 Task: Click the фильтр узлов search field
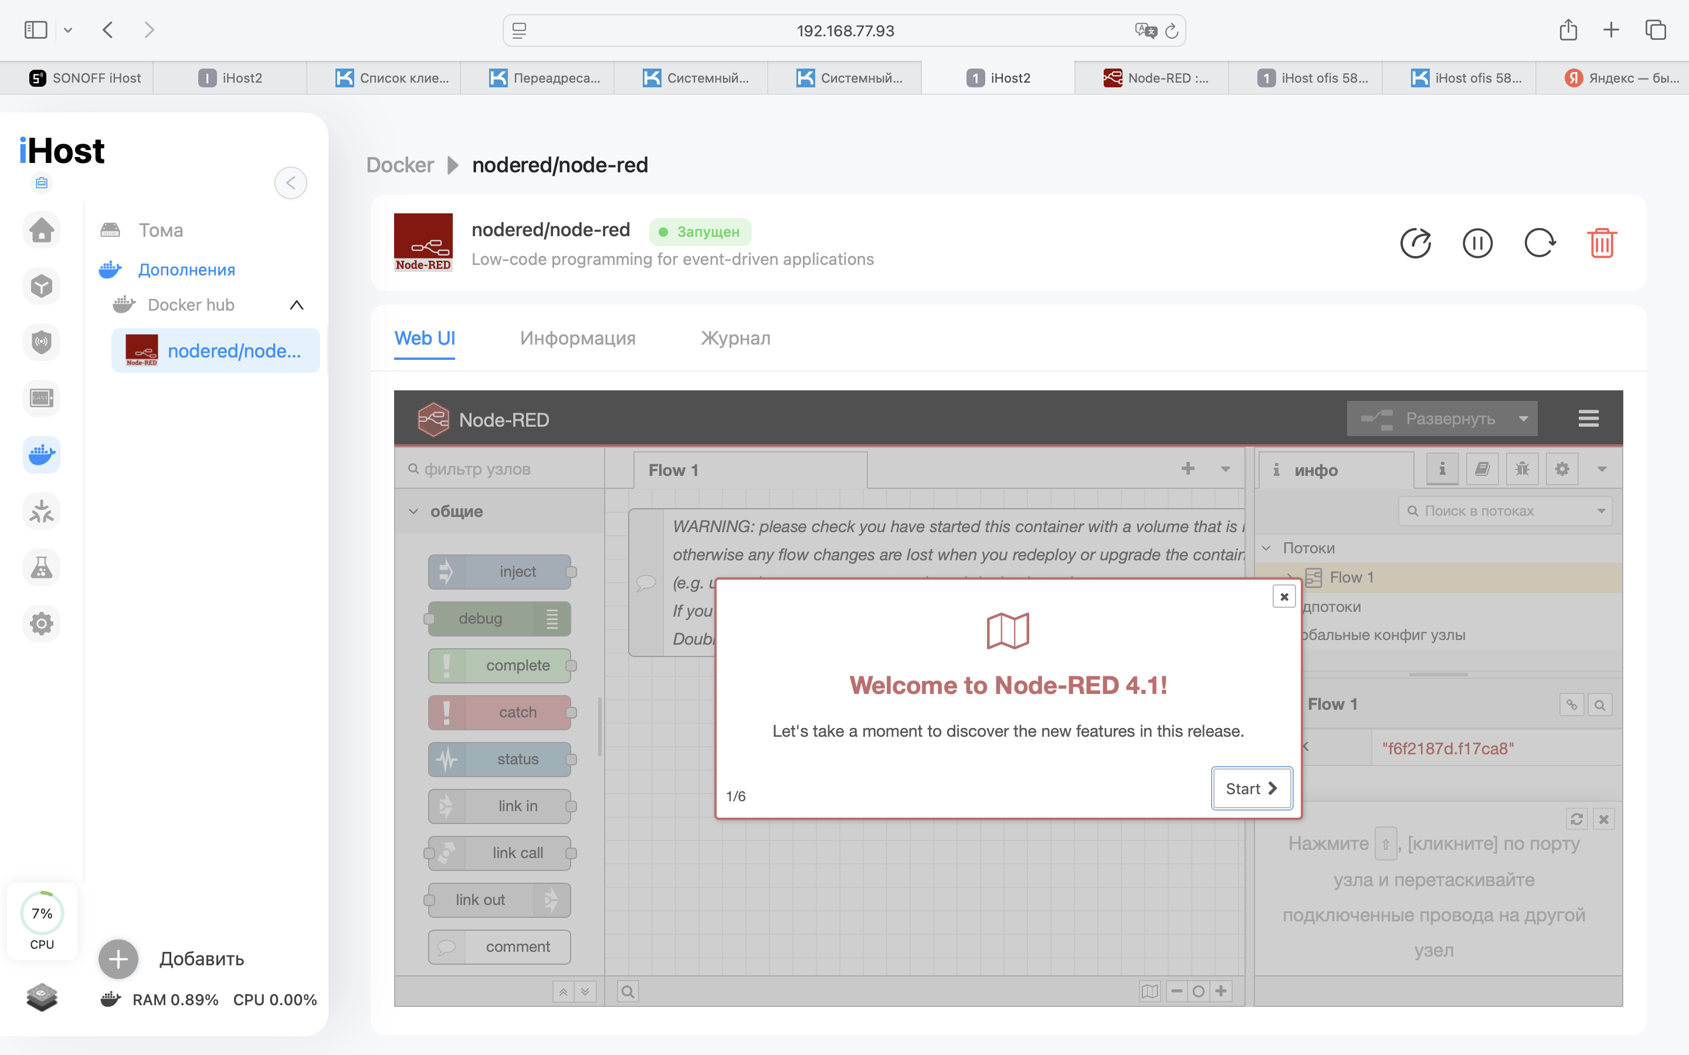point(503,469)
